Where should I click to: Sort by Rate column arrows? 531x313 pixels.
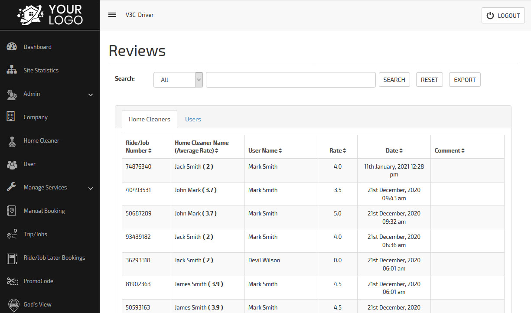tap(344, 151)
